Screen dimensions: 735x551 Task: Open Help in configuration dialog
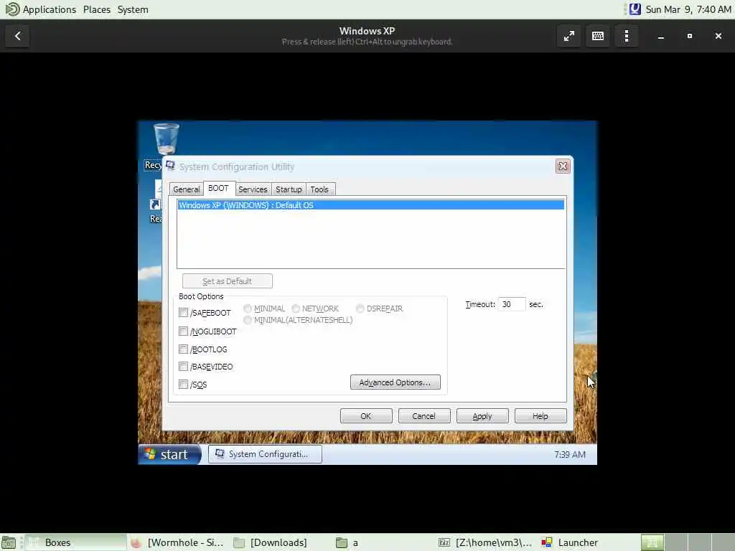coord(540,416)
